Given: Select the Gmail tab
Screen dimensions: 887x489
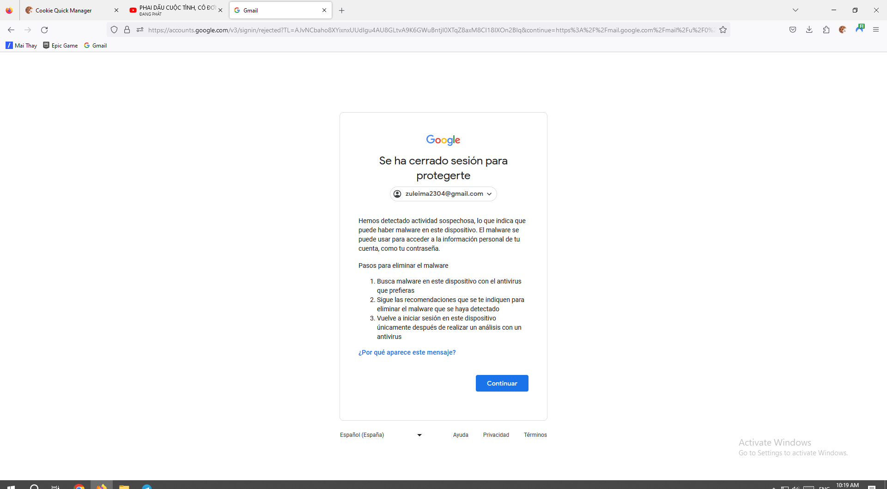Looking at the screenshot, I should pyautogui.click(x=280, y=10).
